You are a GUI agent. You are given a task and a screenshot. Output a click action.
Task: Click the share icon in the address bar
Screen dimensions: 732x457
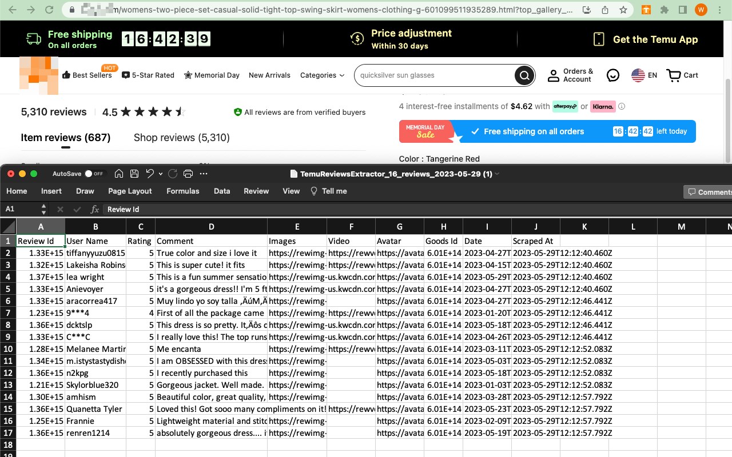[x=605, y=10]
